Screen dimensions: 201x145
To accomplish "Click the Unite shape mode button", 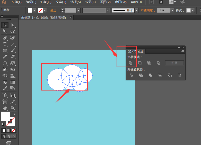I will click(130, 63).
